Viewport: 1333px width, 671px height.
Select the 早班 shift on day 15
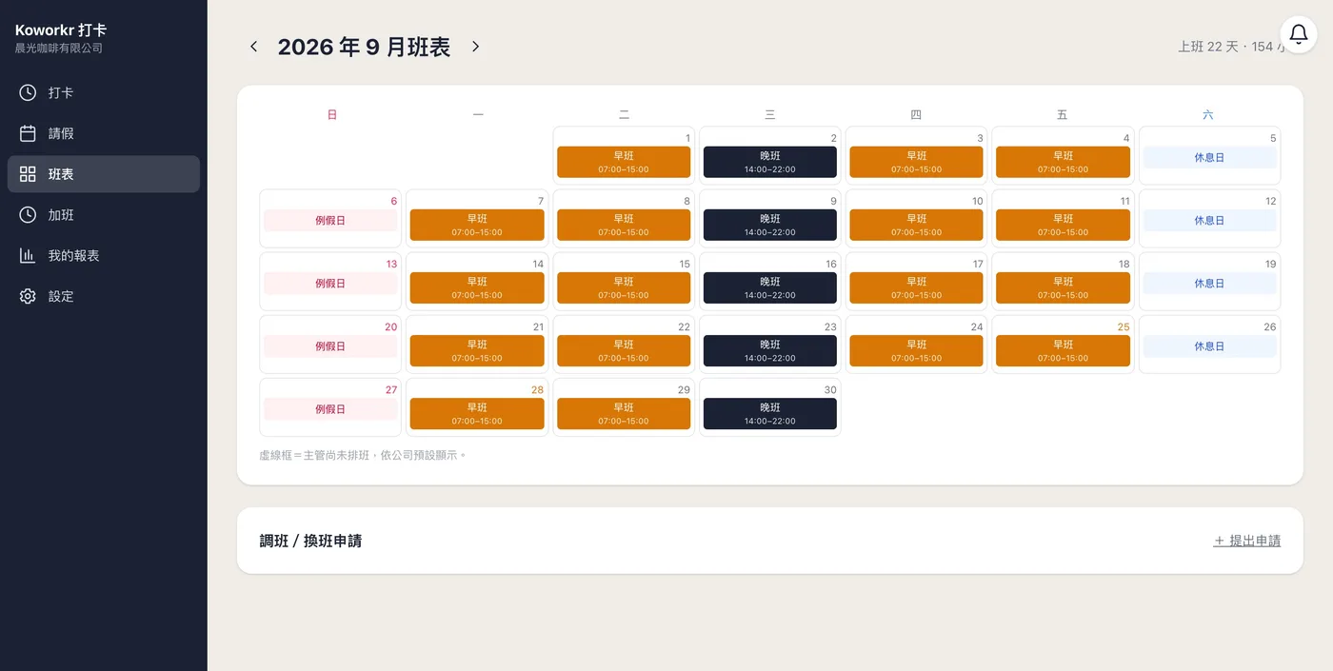[x=624, y=287]
